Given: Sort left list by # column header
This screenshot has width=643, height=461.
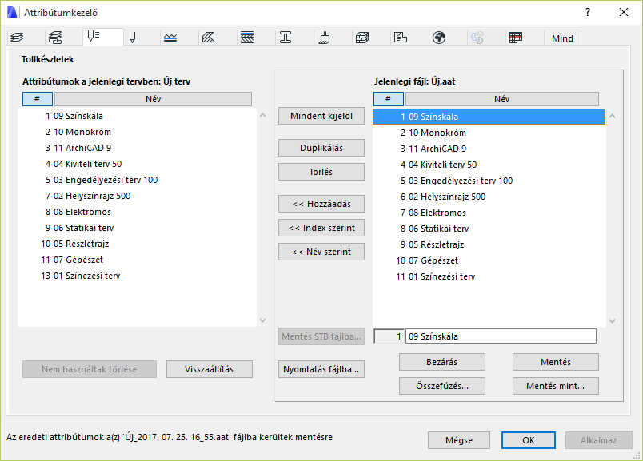Looking at the screenshot, I should (38, 99).
